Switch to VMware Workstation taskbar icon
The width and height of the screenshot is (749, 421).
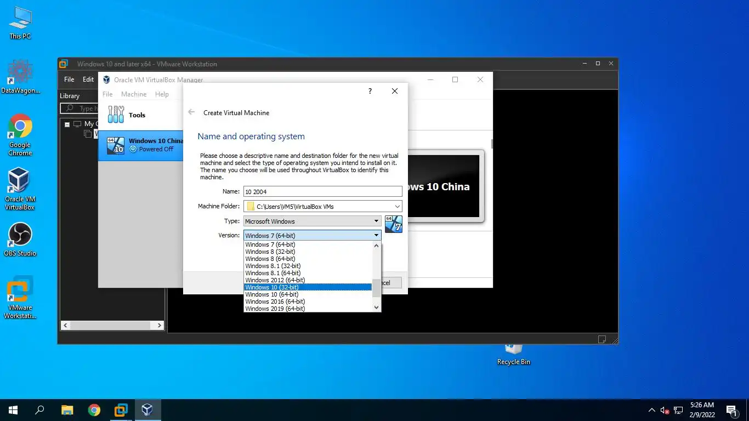coord(121,410)
